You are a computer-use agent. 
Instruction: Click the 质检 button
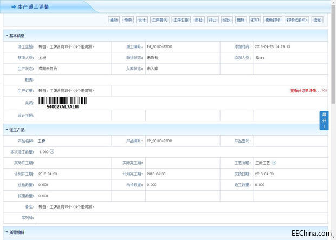pos(199,20)
